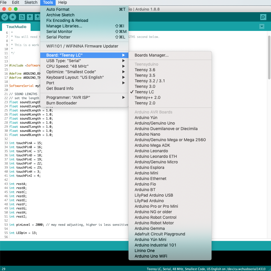Image resolution: width=271 pixels, height=271 pixels.
Task: Choose Arduino Robot Control board
Action: click(x=170, y=217)
